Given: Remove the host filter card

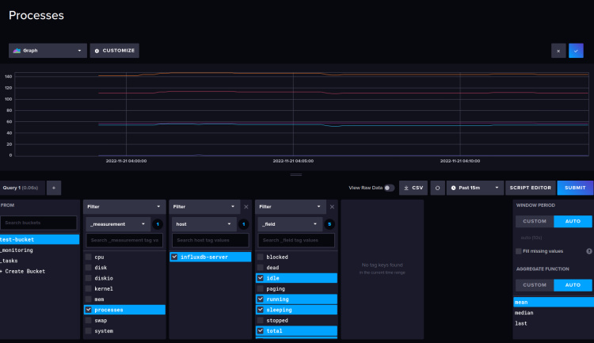Looking at the screenshot, I should [x=246, y=206].
